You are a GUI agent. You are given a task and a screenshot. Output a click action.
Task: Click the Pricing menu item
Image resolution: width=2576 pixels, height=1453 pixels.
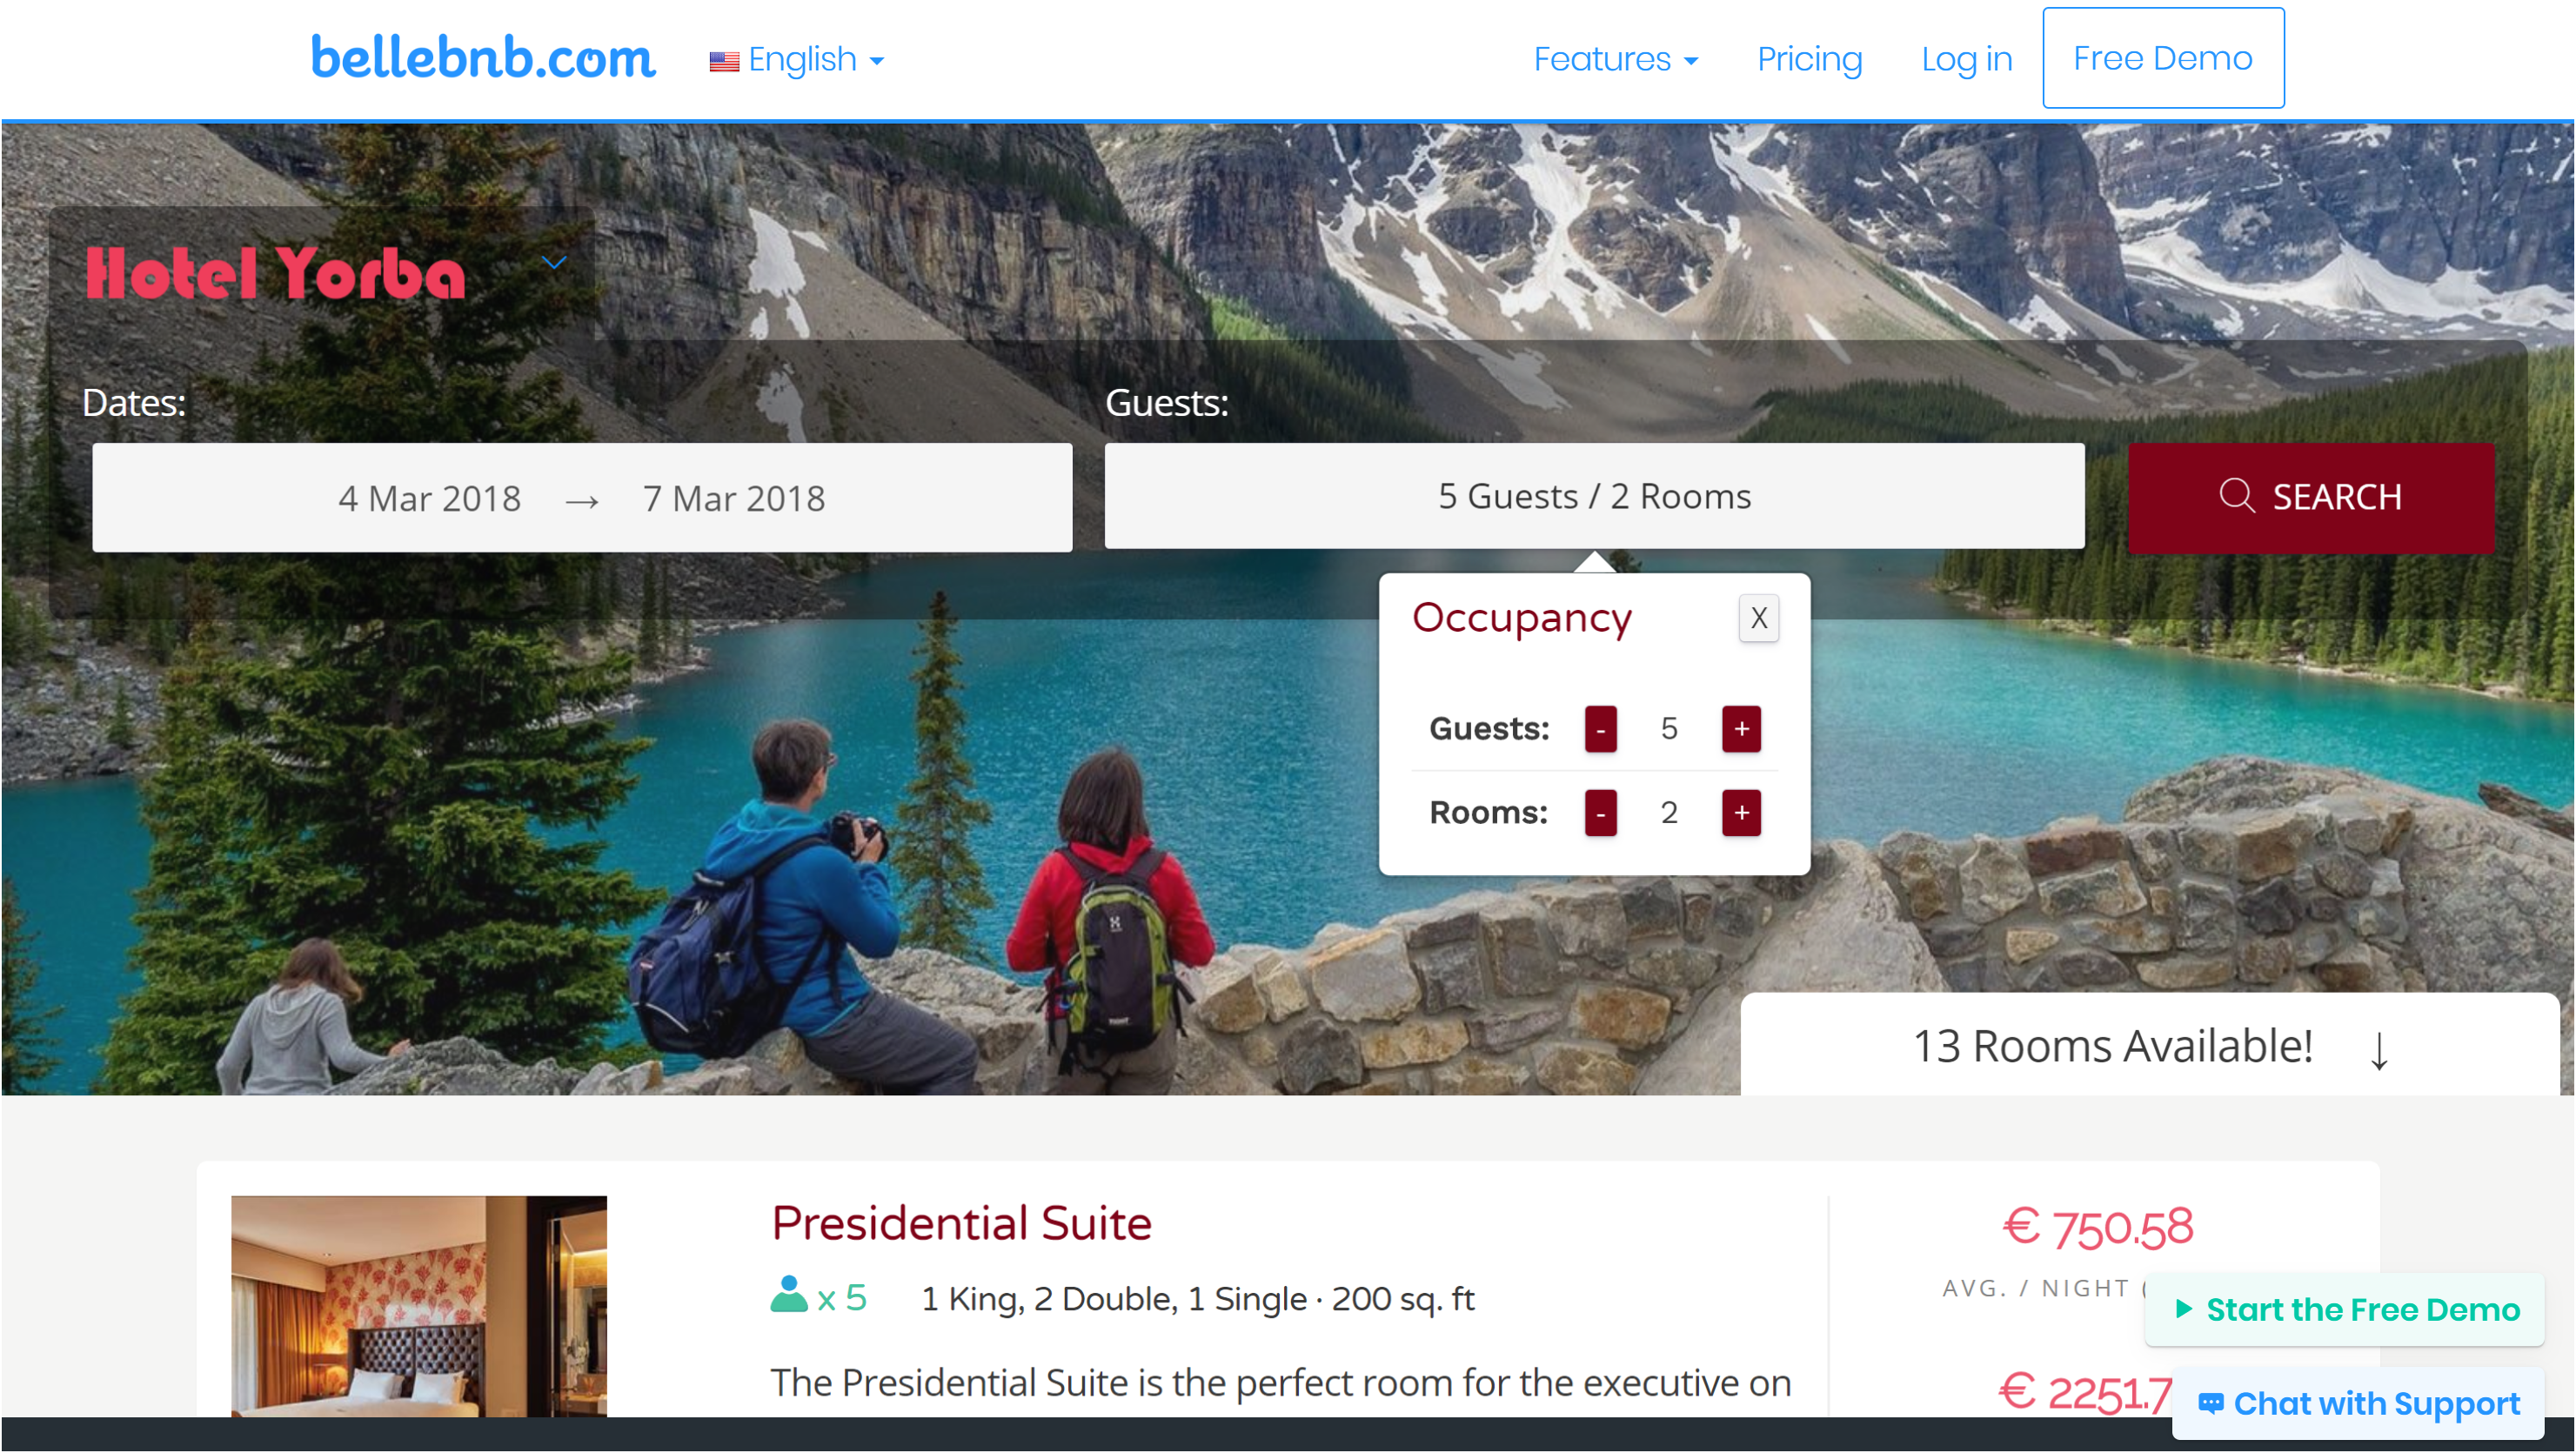[1811, 58]
